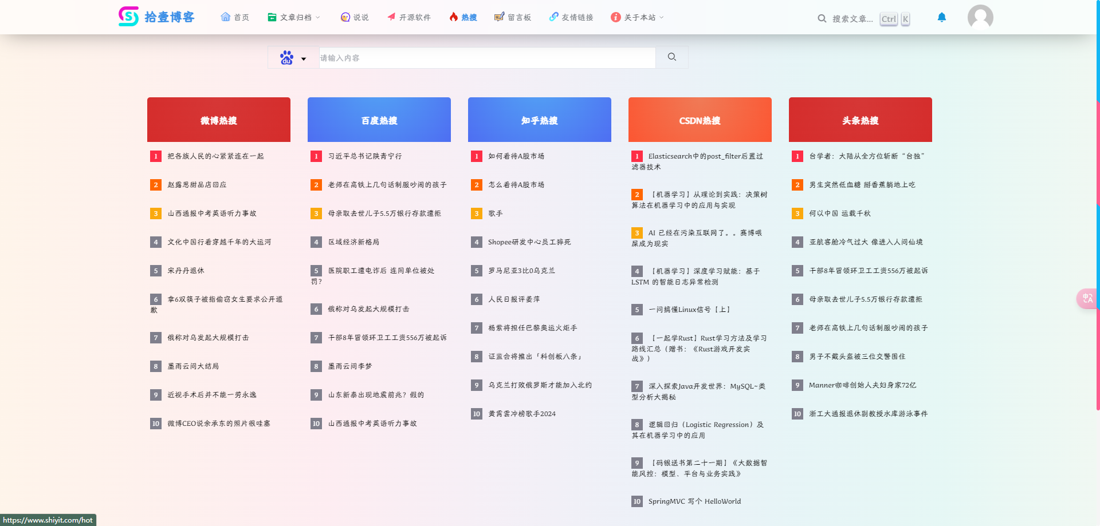The image size is (1100, 526).
Task: Open 文化中国行看穿越千年的大运河
Action: click(x=219, y=242)
